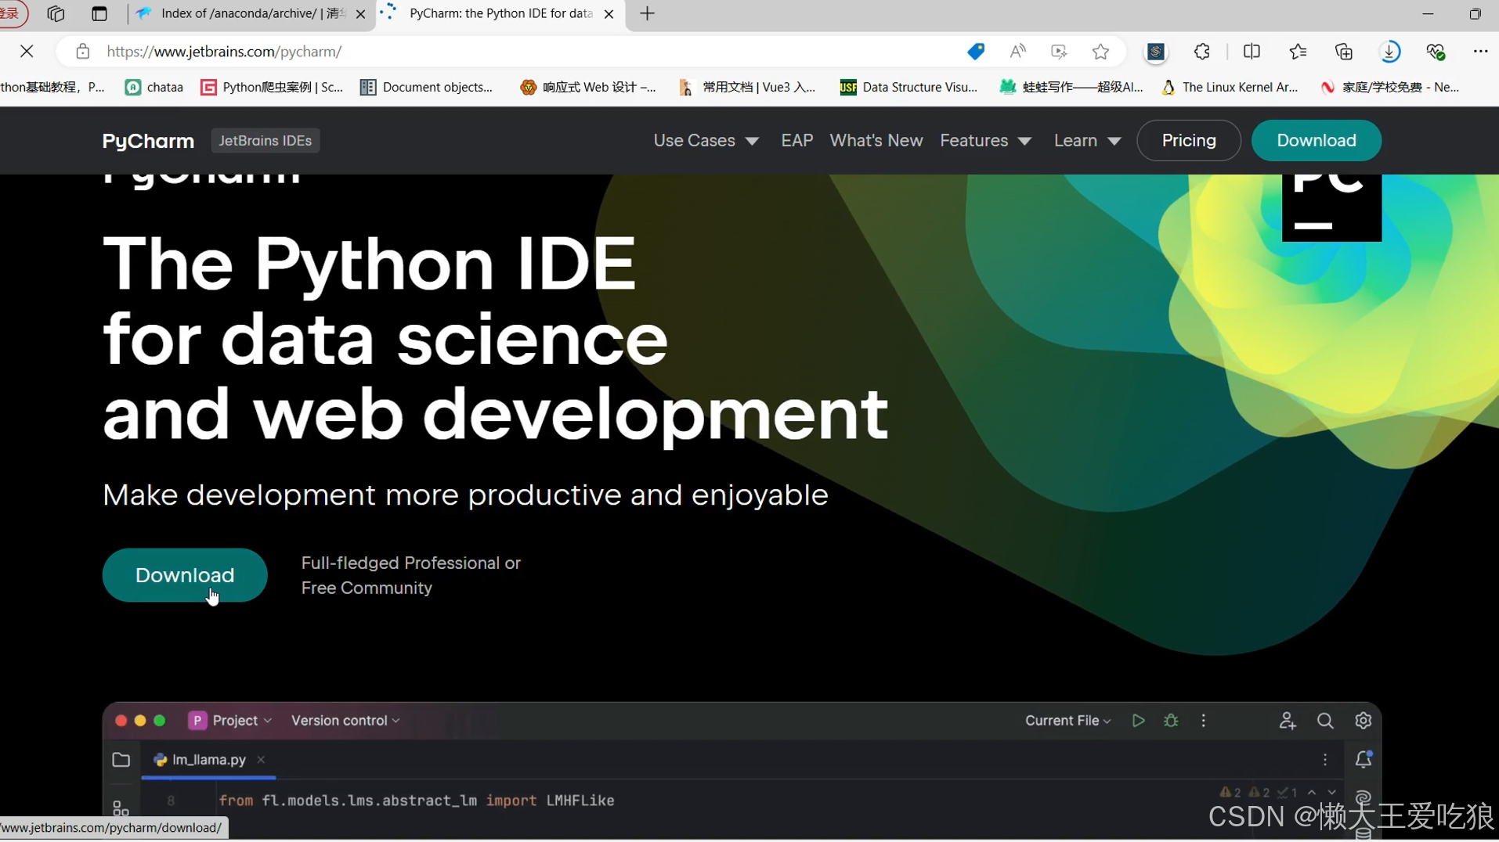Open the Project folder tool window icon
The height and width of the screenshot is (842, 1499).
121,760
